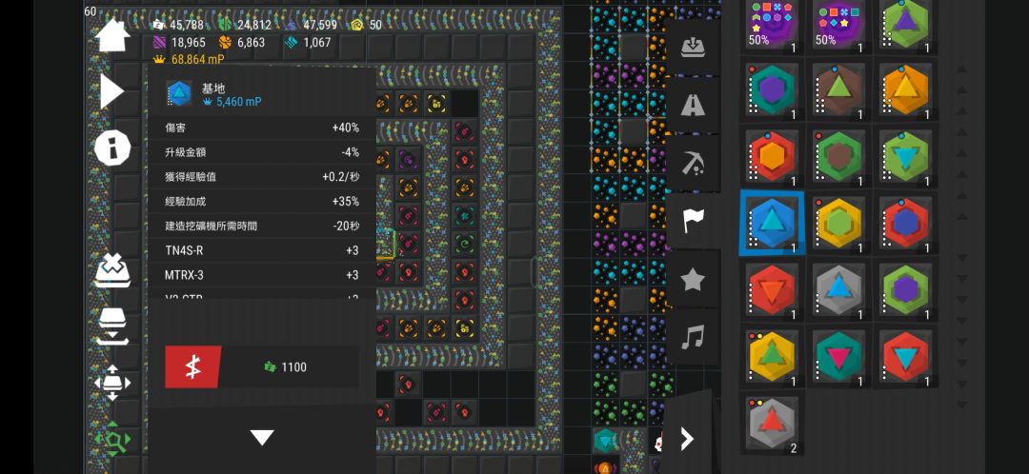Click the green magnifier fit-view icon

point(112,438)
